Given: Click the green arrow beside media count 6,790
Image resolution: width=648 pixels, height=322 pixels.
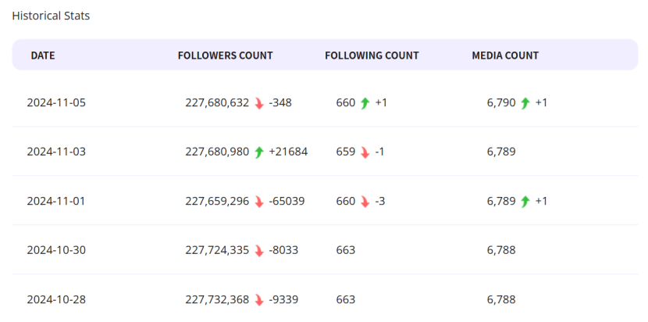Looking at the screenshot, I should coord(525,103).
